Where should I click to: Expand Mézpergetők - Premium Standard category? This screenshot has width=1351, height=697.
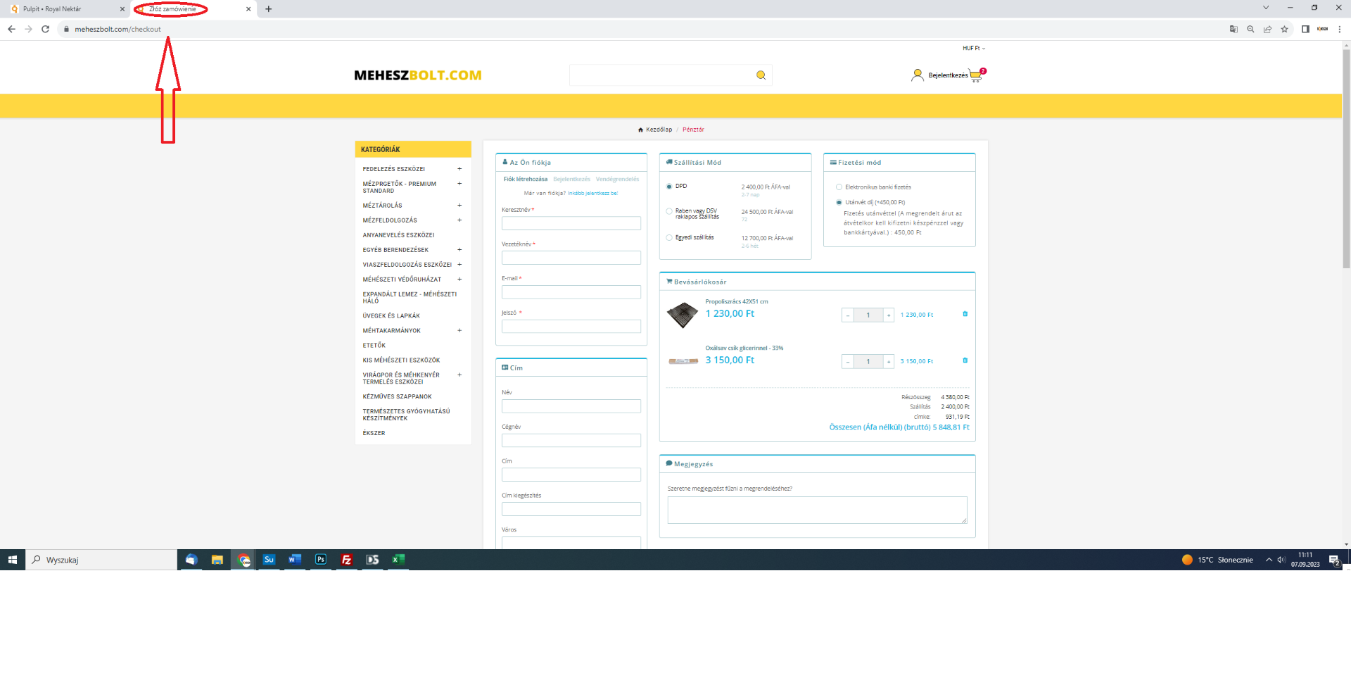pyautogui.click(x=459, y=184)
